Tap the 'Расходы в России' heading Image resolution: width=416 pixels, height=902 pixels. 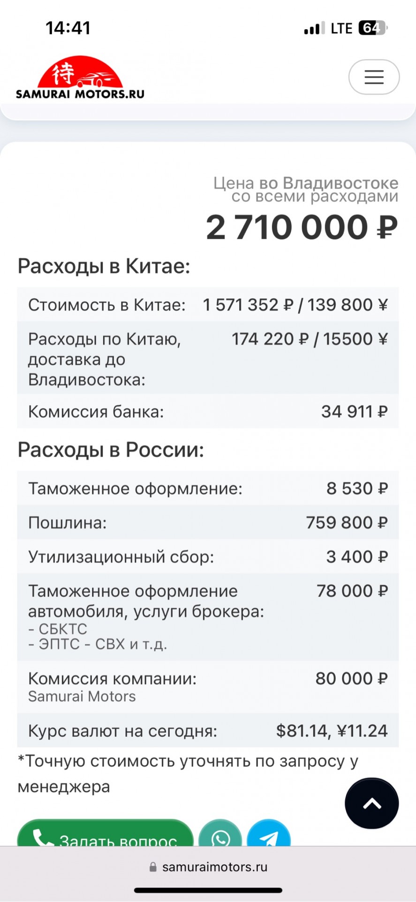(x=111, y=450)
